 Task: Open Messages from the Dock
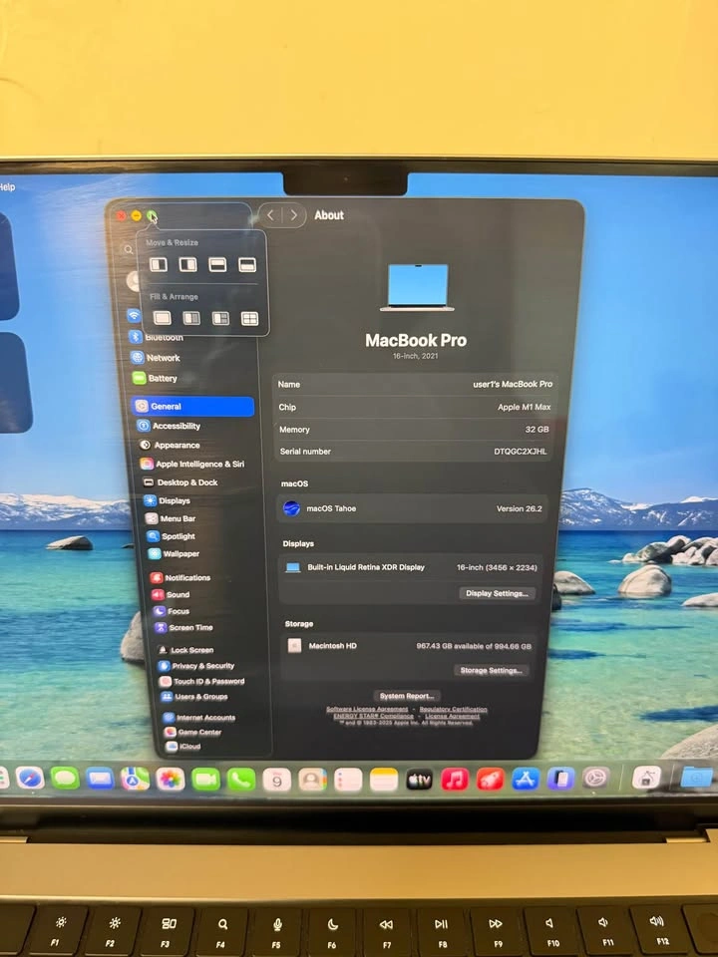[66, 779]
